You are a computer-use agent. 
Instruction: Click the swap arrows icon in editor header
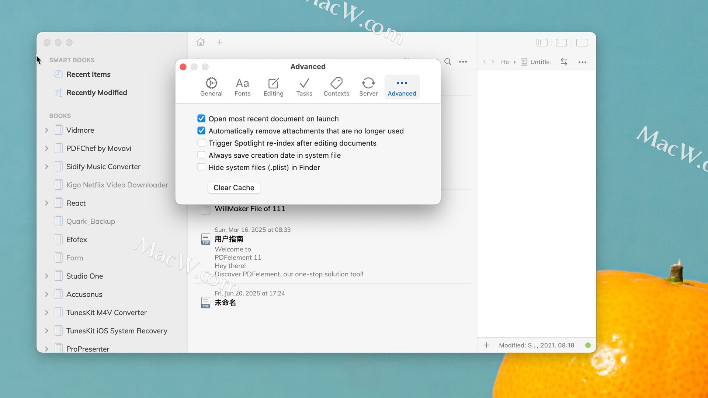pyautogui.click(x=564, y=62)
